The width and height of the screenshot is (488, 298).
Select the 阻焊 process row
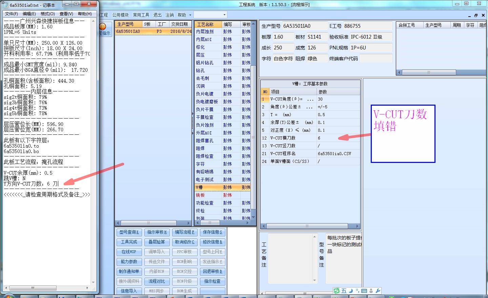(223, 148)
